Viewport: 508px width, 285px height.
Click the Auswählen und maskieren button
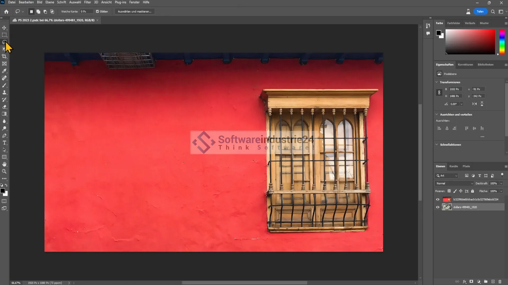[134, 11]
